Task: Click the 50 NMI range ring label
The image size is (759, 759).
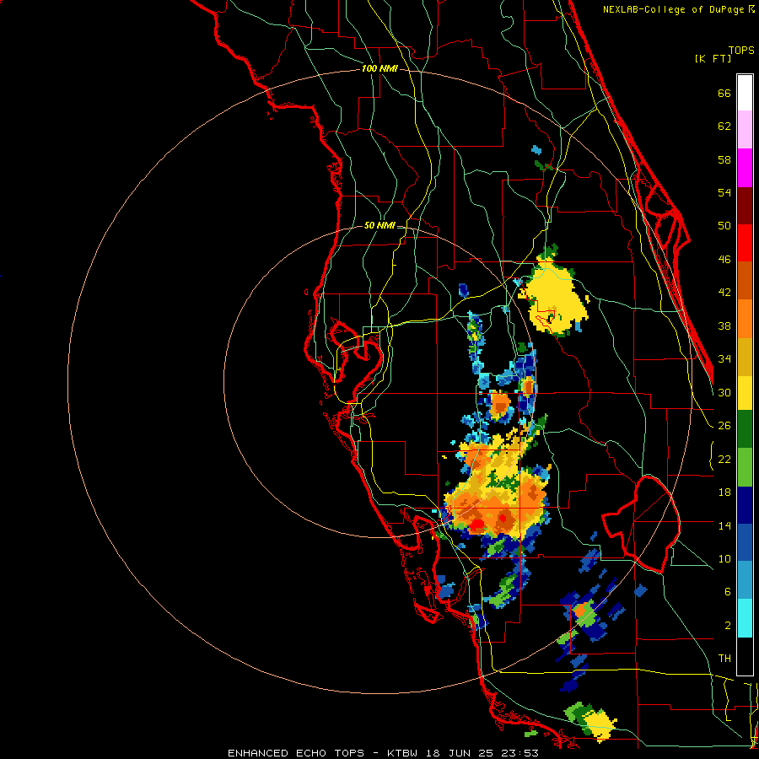Action: tap(380, 225)
